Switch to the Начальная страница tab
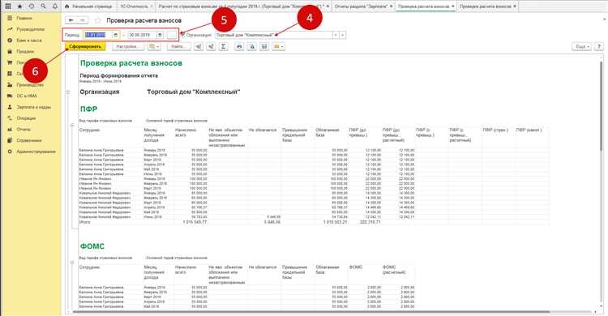 pyautogui.click(x=88, y=6)
